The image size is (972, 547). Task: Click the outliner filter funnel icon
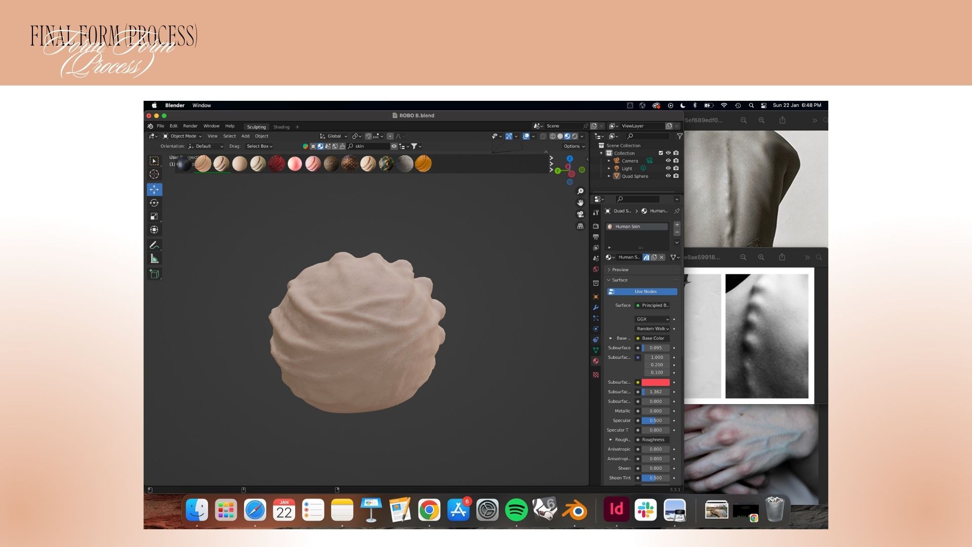[x=679, y=136]
